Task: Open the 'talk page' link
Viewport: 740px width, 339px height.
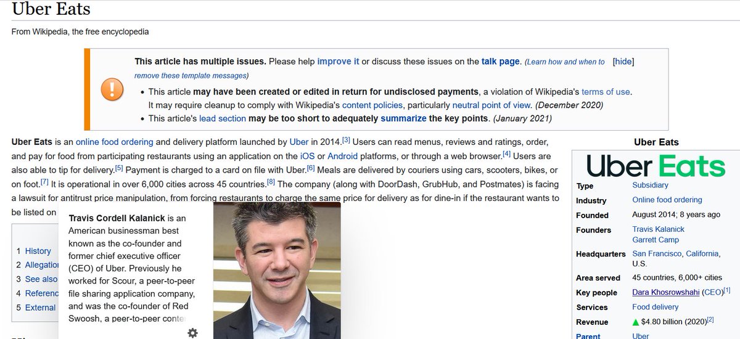Action: pyautogui.click(x=501, y=62)
